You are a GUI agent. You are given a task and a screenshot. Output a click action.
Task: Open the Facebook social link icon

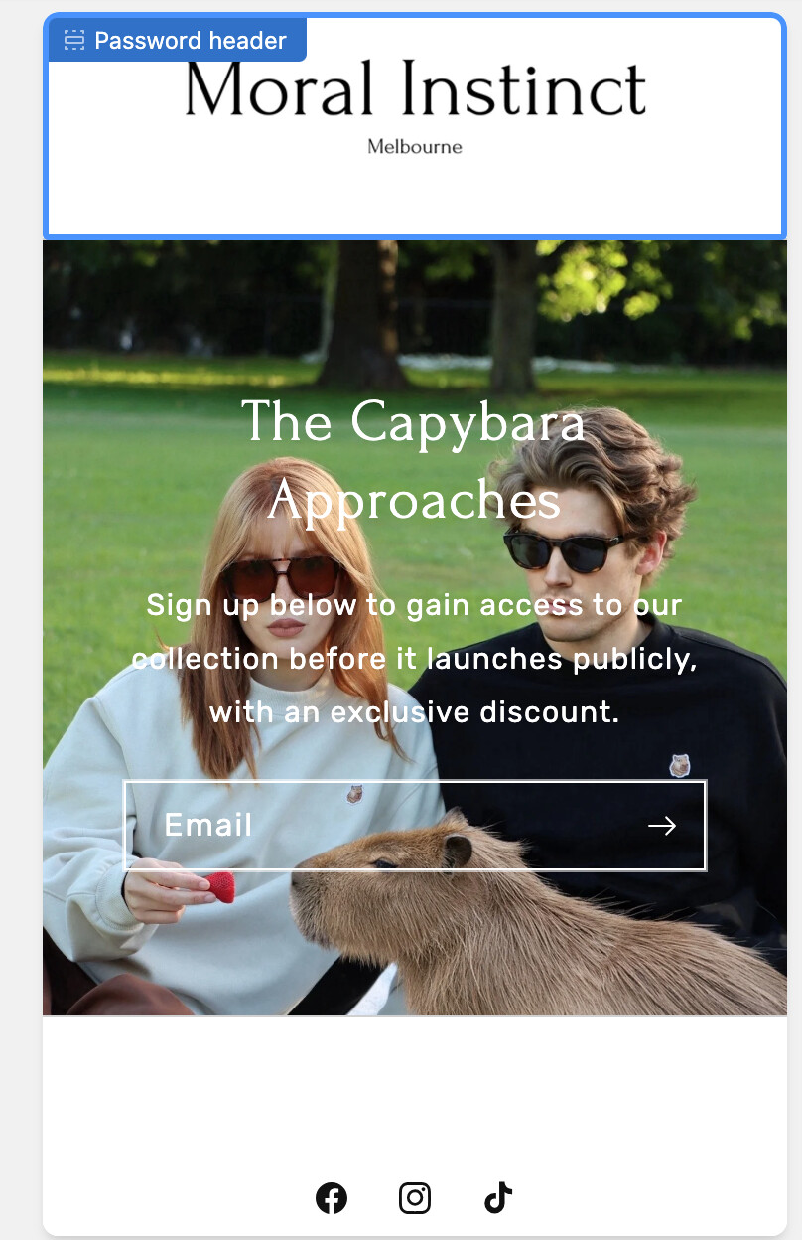332,1198
